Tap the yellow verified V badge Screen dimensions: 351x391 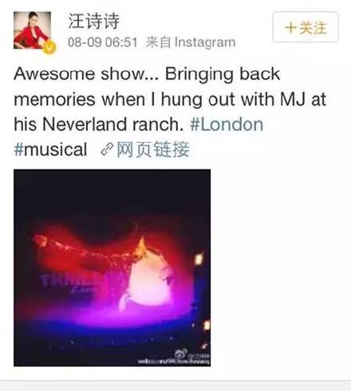tap(49, 47)
